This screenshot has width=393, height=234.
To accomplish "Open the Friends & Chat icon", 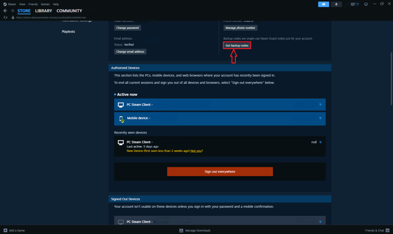I will [387, 230].
